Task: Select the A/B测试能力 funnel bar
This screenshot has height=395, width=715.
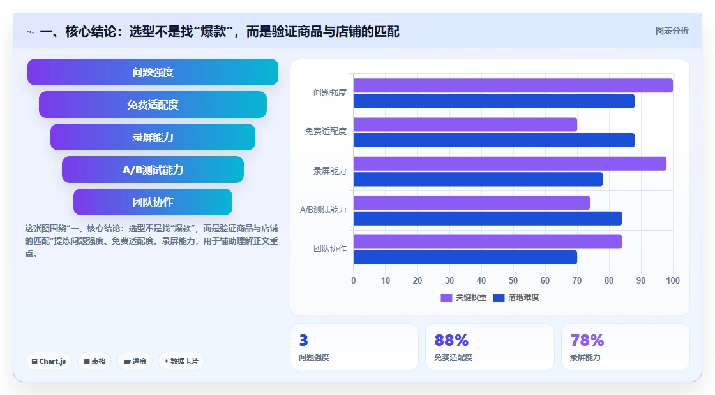Action: point(153,169)
